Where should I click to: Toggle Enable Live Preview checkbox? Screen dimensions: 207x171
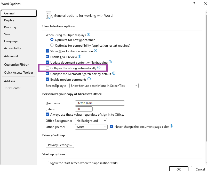click(47, 57)
